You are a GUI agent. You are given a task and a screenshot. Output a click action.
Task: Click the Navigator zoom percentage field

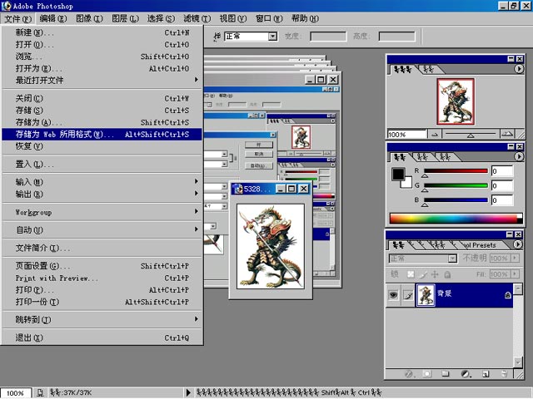click(407, 135)
